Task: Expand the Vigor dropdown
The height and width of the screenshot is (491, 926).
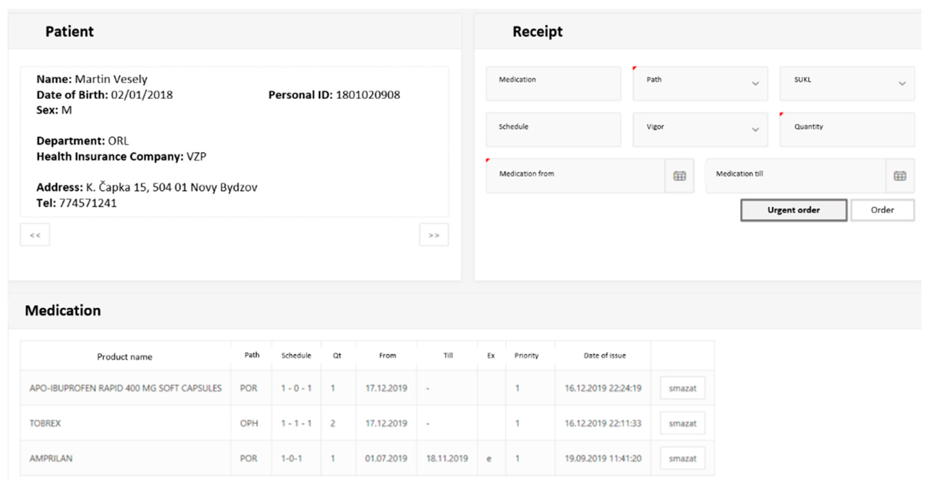Action: 755,130
